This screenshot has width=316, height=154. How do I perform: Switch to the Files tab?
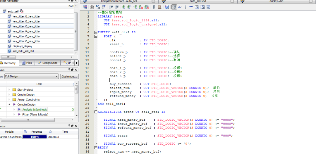[27, 63]
